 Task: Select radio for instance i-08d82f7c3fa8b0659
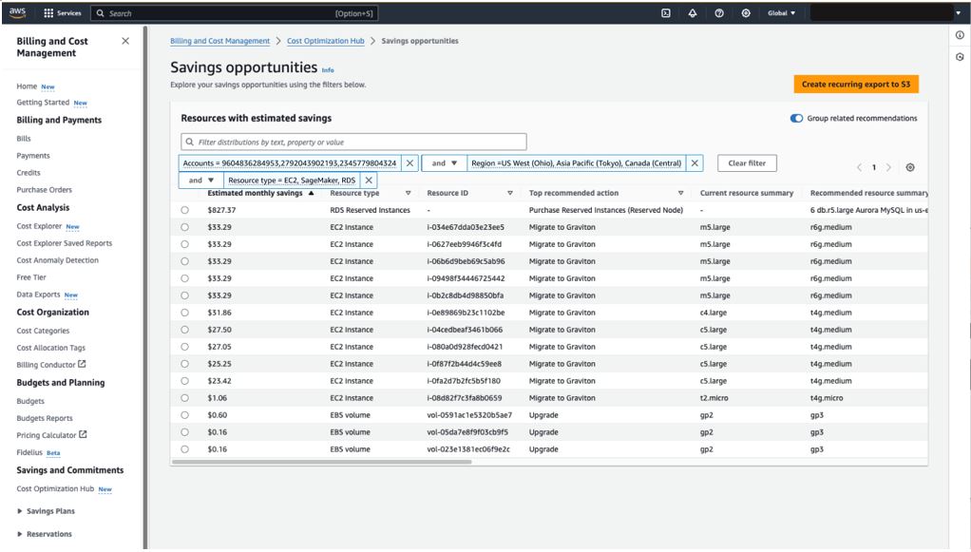click(184, 398)
